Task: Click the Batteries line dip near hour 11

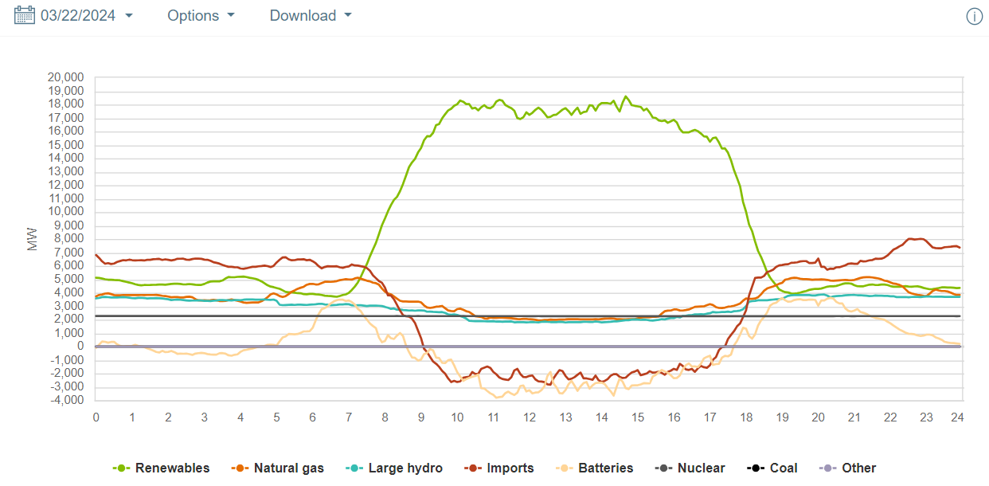Action: pyautogui.click(x=497, y=397)
